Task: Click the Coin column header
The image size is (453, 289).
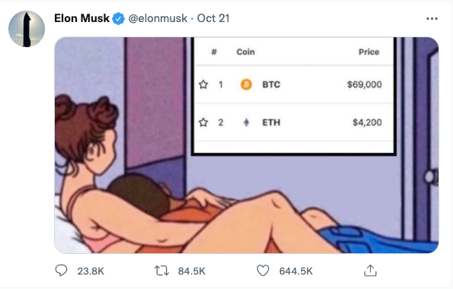Action: click(246, 52)
